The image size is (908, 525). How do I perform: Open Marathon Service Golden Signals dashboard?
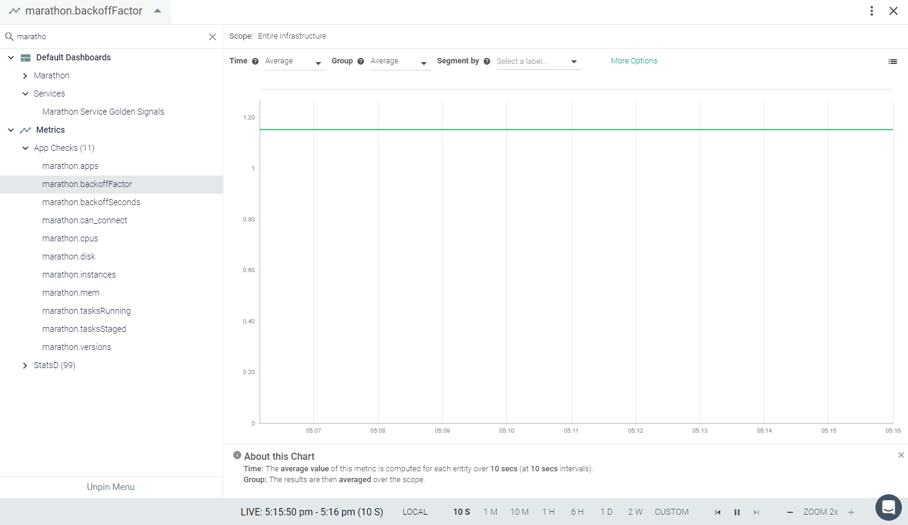(103, 112)
